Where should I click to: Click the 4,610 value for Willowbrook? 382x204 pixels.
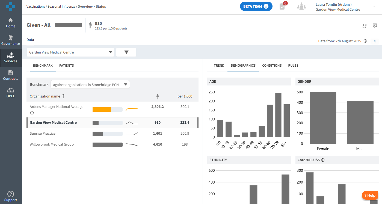158,144
